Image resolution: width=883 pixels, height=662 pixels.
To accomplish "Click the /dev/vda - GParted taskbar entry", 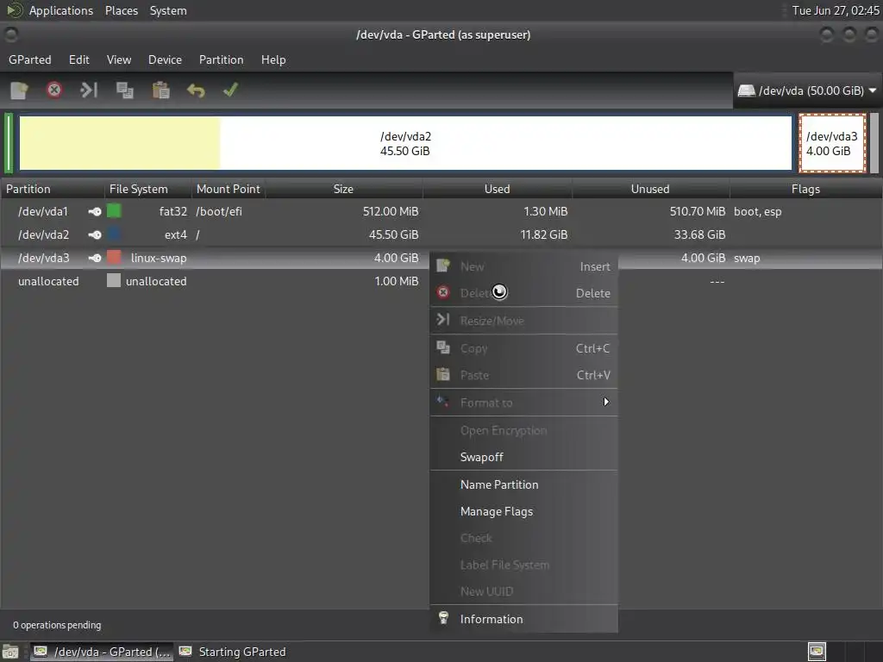I will (102, 652).
